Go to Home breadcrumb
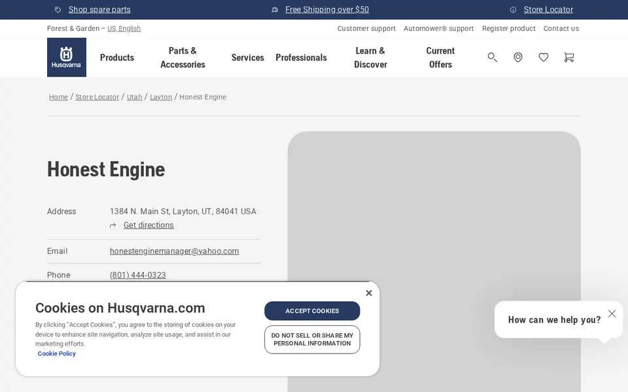Viewport: 628px width, 392px height. (x=58, y=97)
